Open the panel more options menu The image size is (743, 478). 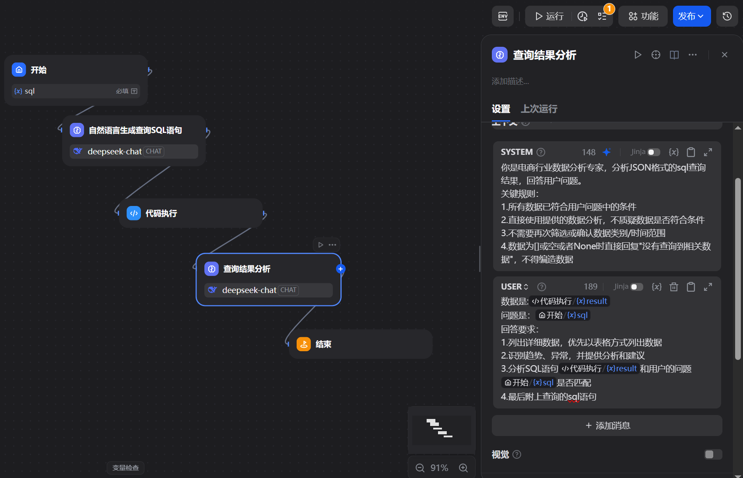(693, 55)
